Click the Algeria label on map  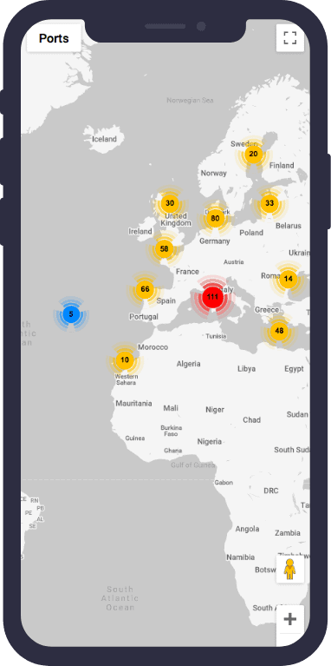click(x=189, y=364)
